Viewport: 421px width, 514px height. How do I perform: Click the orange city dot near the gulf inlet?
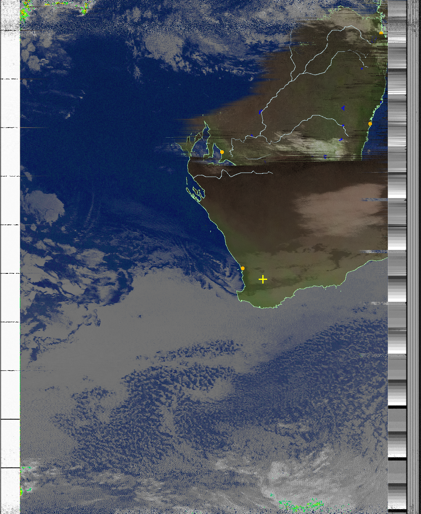222,152
